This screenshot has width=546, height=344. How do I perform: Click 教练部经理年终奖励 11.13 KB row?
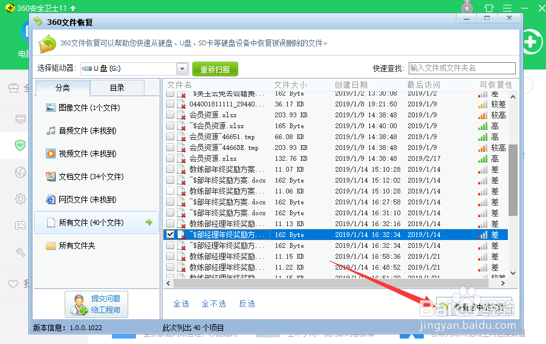[336, 224]
